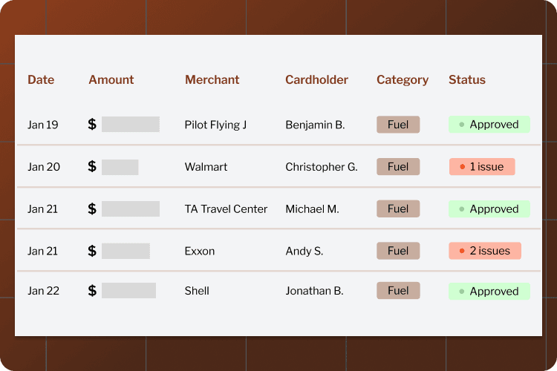Select cardholder Jonathan B.

pyautogui.click(x=314, y=291)
